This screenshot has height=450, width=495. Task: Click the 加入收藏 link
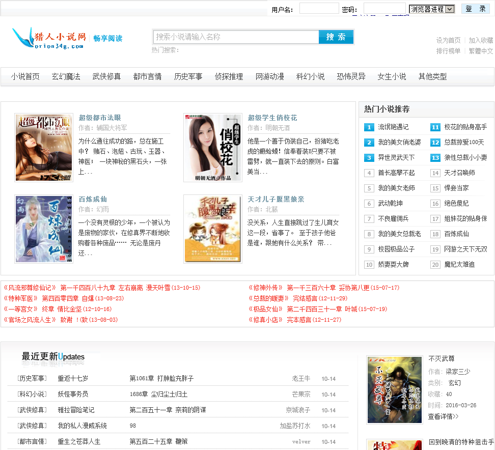click(481, 40)
